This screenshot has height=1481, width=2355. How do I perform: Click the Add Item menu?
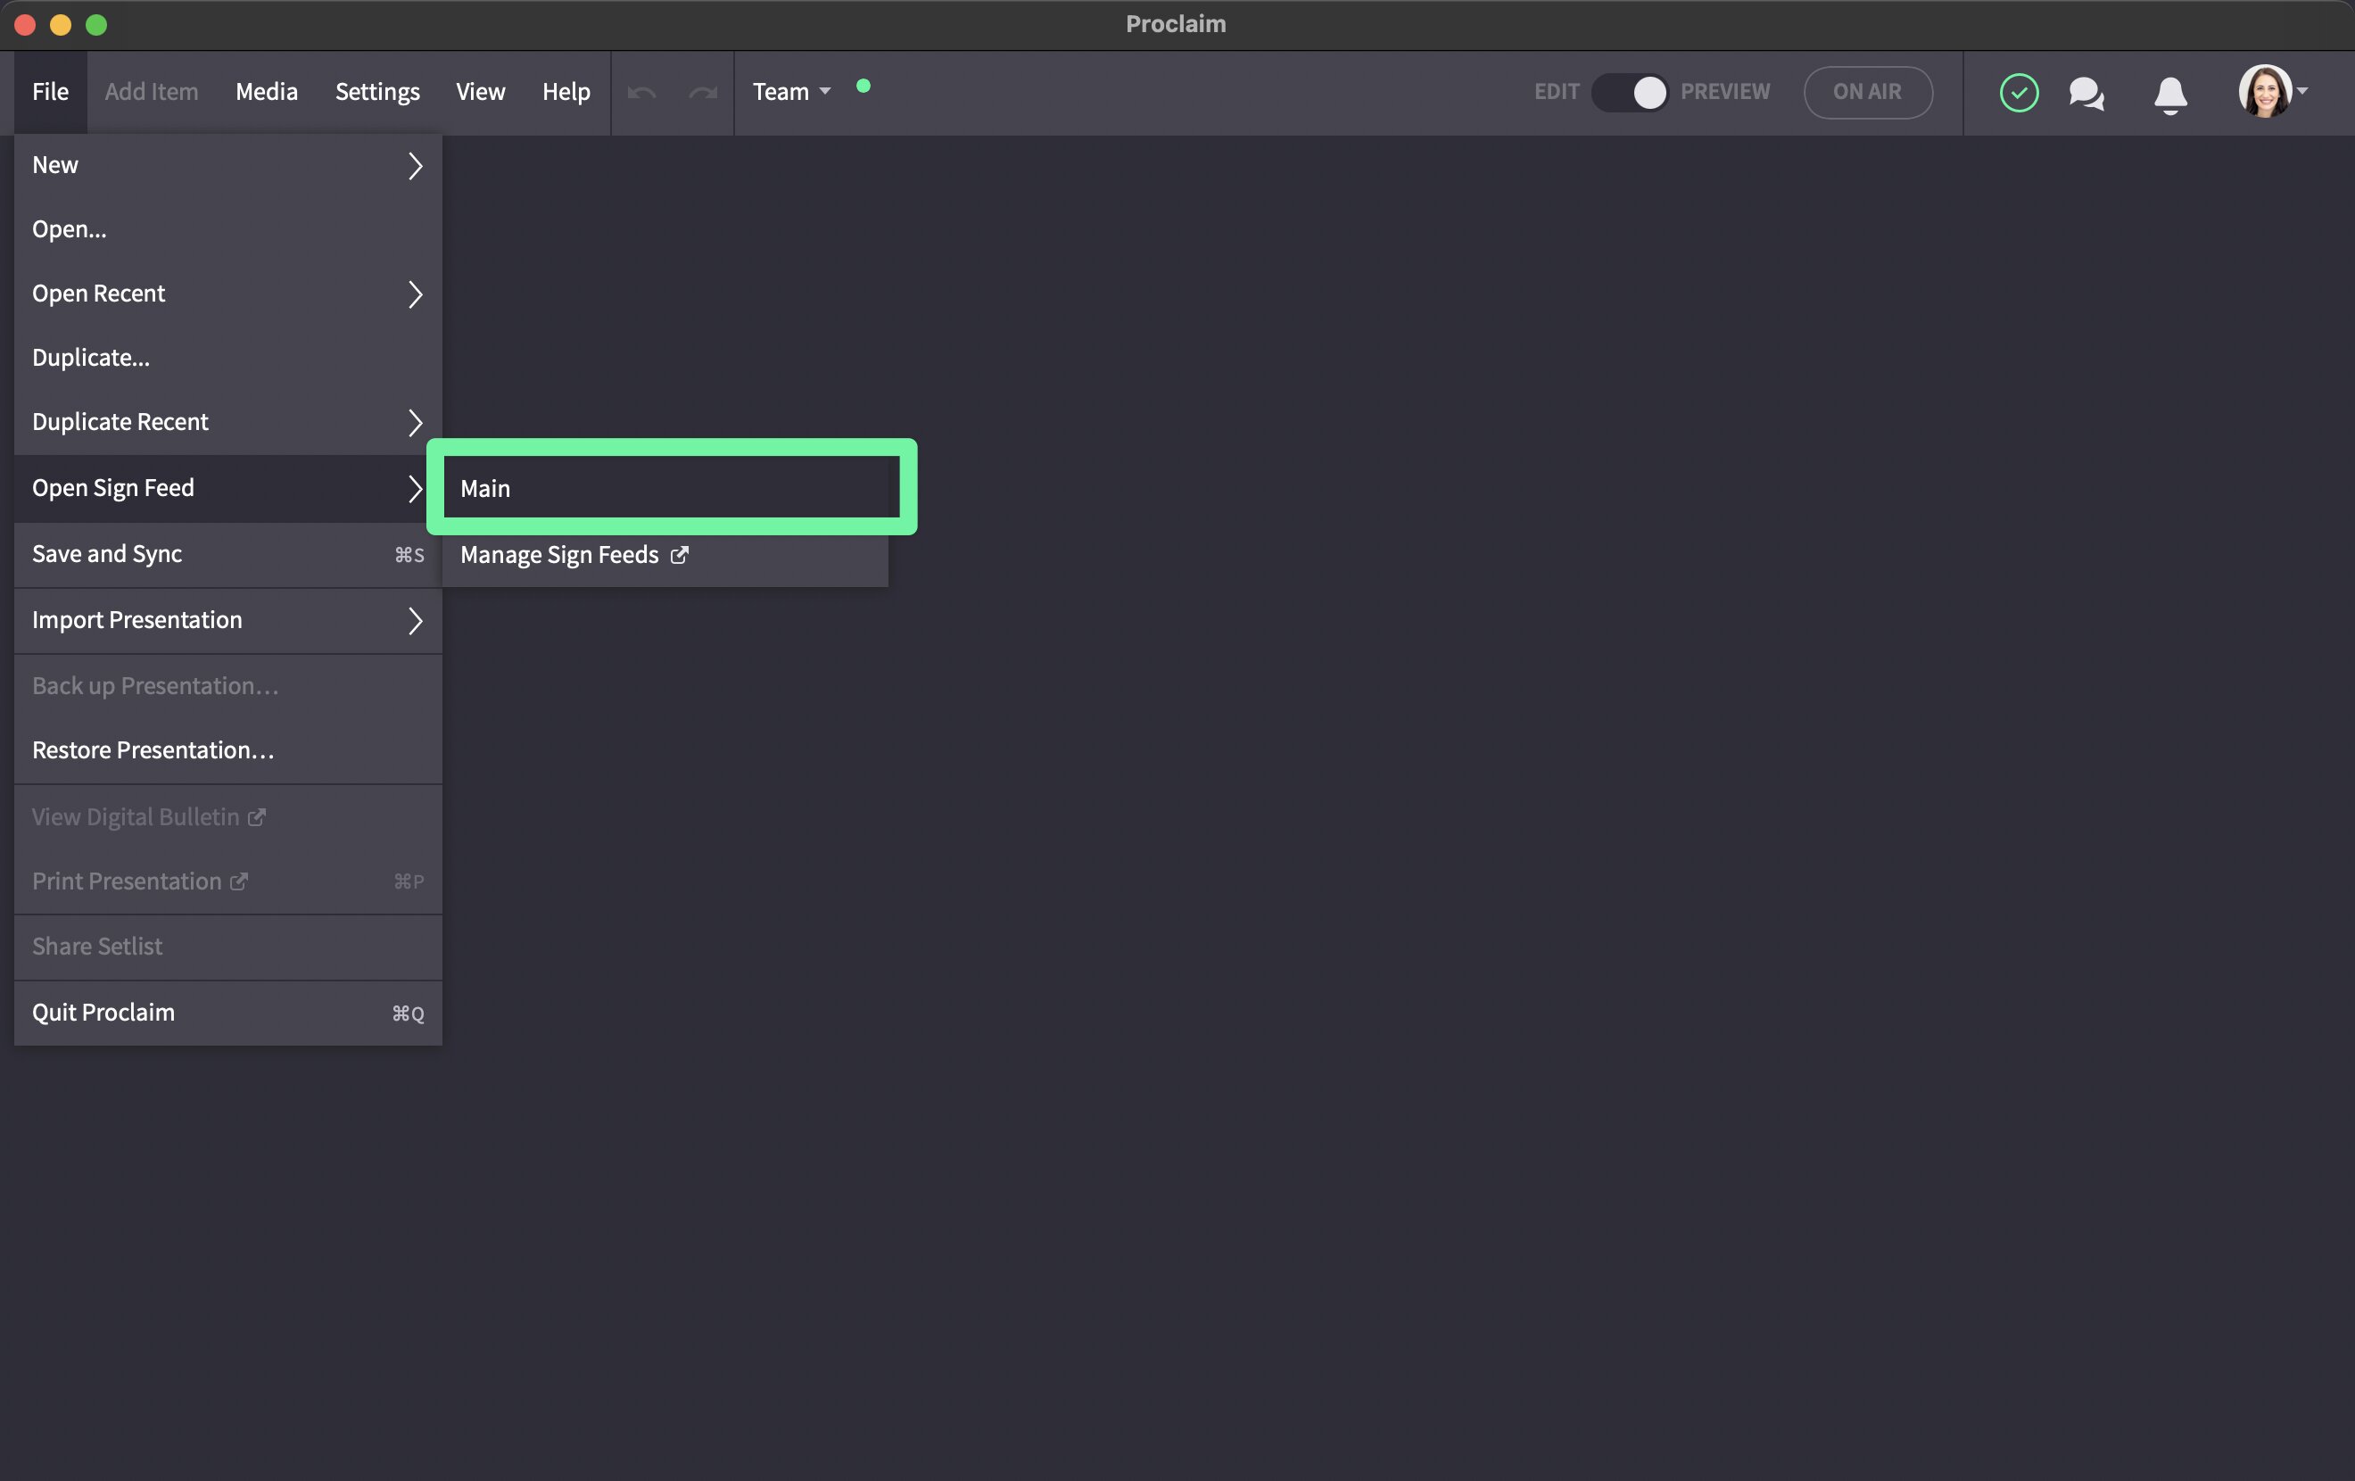[152, 92]
